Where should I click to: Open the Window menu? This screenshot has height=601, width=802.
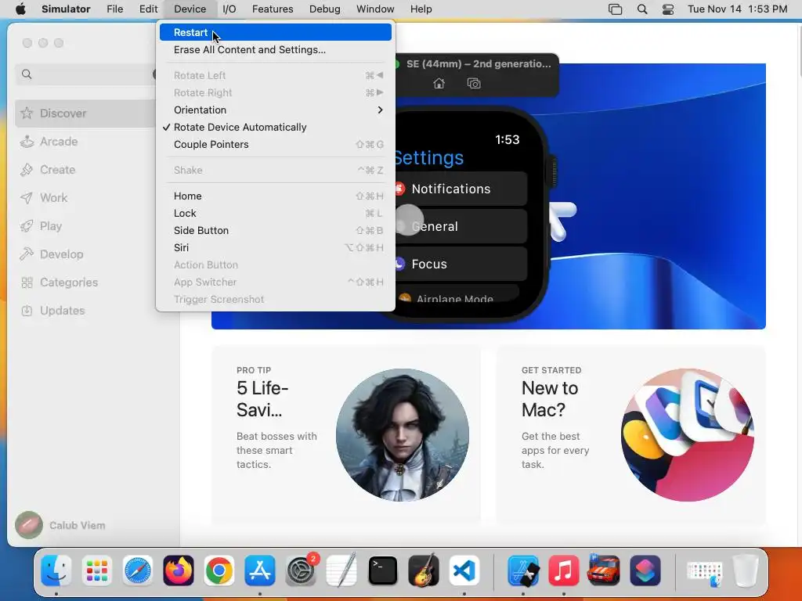point(375,9)
